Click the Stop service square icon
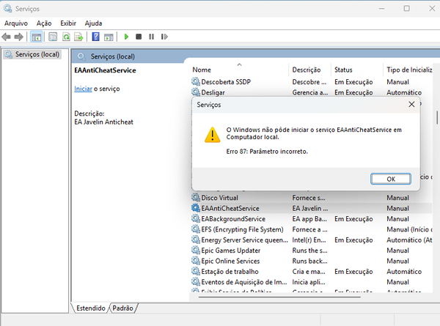 click(139, 37)
